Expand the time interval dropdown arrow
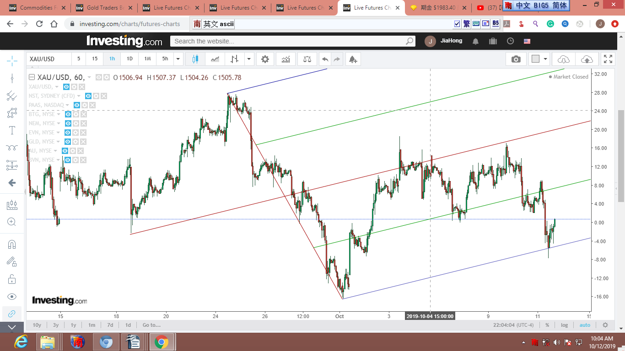The width and height of the screenshot is (625, 351). pyautogui.click(x=178, y=59)
